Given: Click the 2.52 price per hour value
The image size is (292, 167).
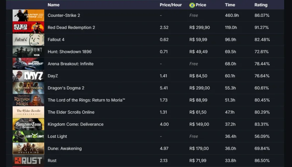Looking at the screenshot, I should point(164,27).
